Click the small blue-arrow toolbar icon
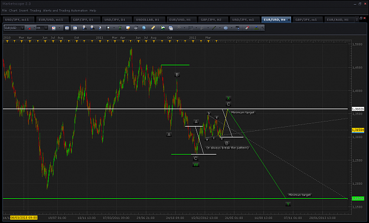The image size is (369, 223). tap(100, 28)
